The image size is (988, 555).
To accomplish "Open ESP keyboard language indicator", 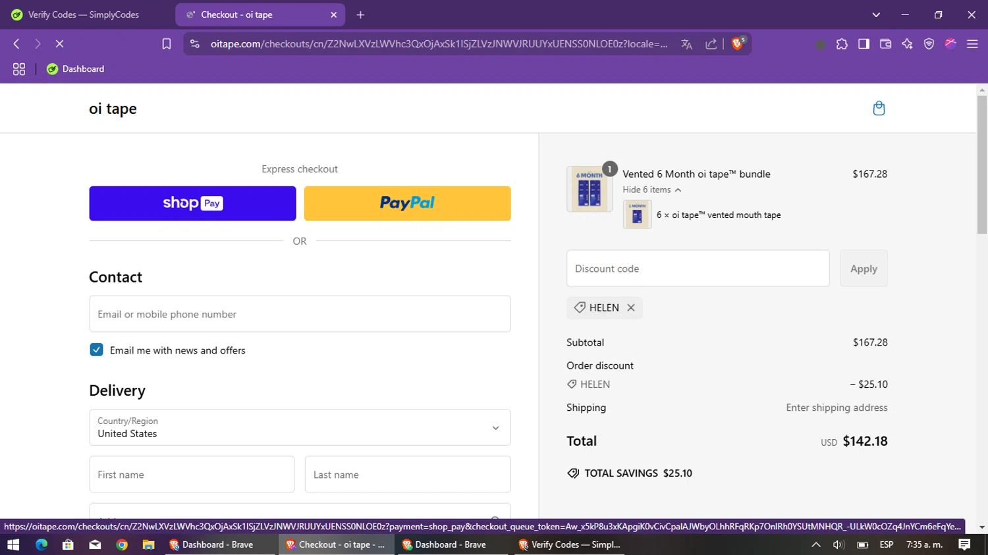I will tap(887, 544).
